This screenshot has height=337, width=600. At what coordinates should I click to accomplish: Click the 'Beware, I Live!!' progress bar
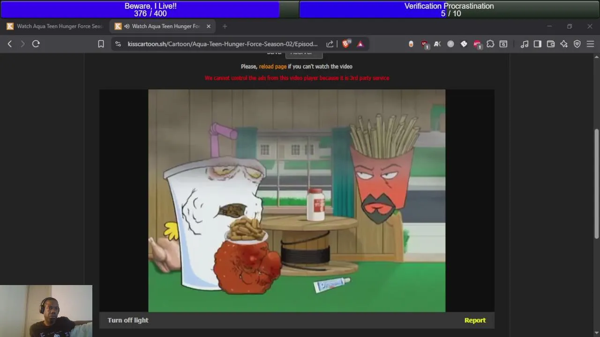tap(150, 9)
